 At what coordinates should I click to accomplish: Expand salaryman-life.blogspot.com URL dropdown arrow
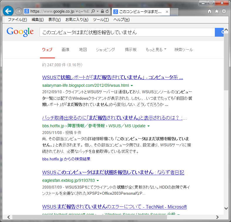(132, 86)
